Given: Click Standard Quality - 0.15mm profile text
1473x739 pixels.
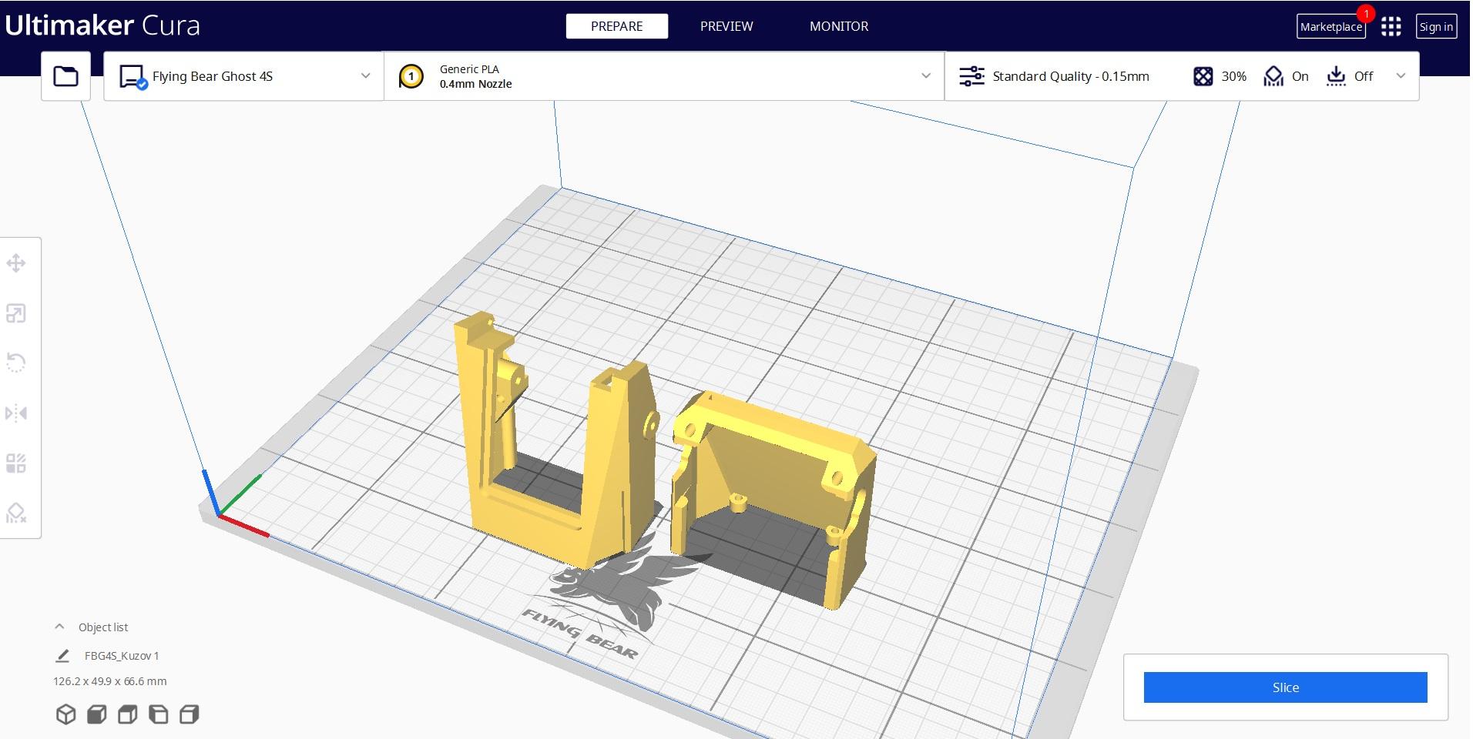Looking at the screenshot, I should pos(1071,76).
